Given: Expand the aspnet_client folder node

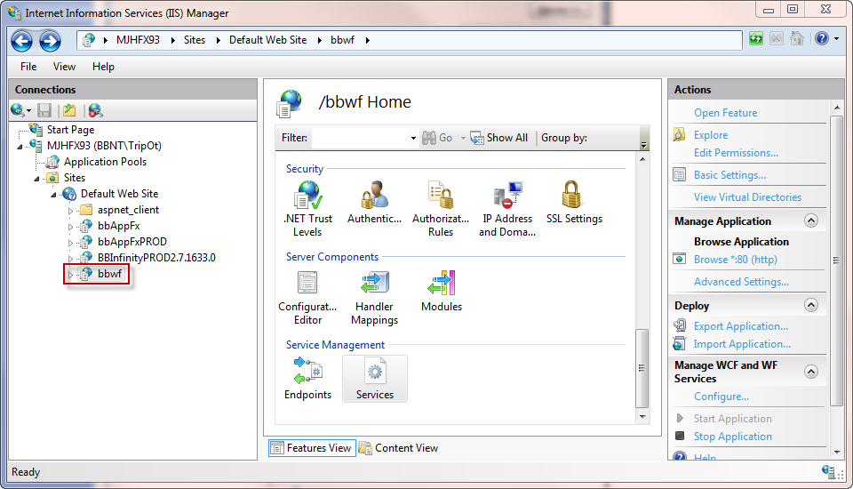Looking at the screenshot, I should (x=71, y=211).
